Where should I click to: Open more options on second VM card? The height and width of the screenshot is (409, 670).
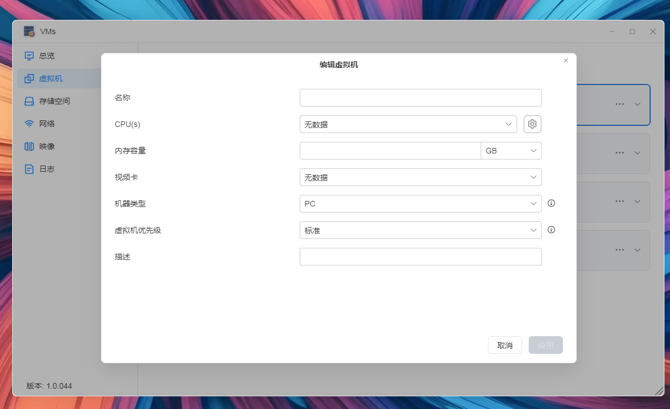coord(620,152)
